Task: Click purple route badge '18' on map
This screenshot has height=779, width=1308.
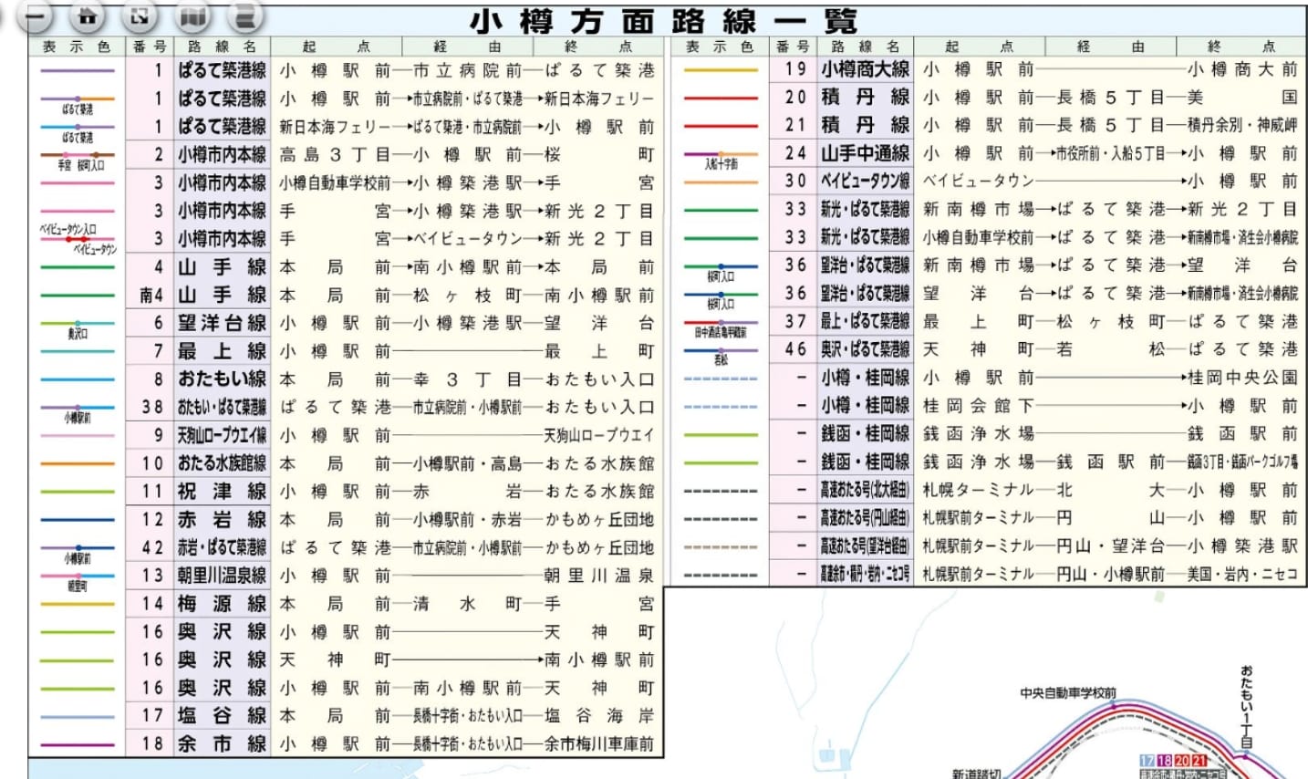Action: click(1165, 761)
